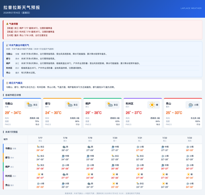The width and height of the screenshot is (205, 195).
Task: Select the 利州区 mid-term forecast row
Action: click(102, 68)
